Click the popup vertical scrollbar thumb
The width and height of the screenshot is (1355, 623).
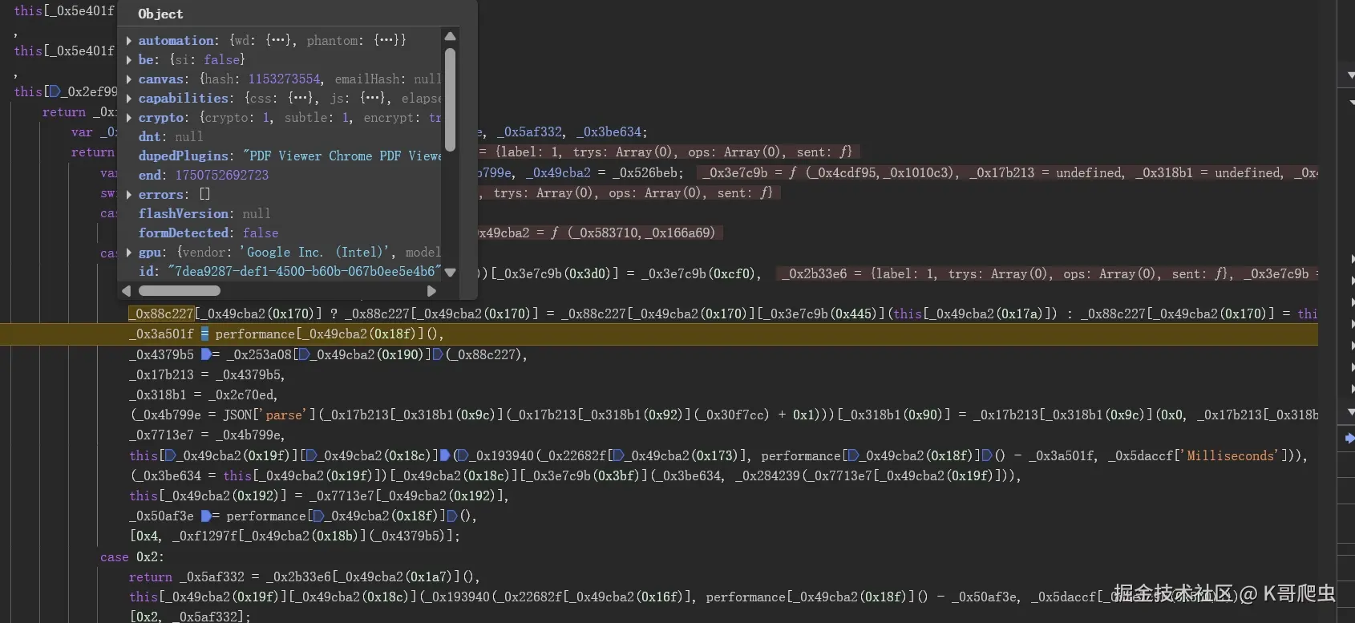(450, 99)
